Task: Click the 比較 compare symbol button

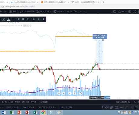Action: click(x=12, y=11)
